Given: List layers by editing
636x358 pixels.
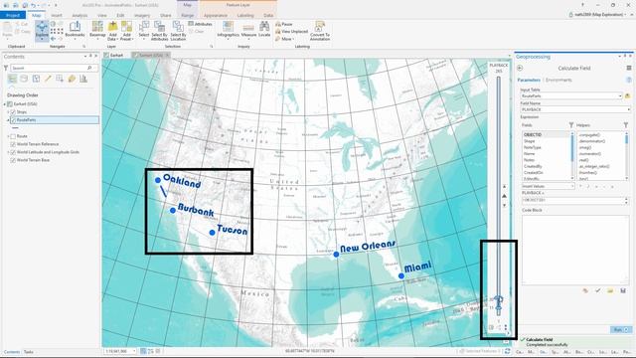Looking at the screenshot, I should pos(48,79).
